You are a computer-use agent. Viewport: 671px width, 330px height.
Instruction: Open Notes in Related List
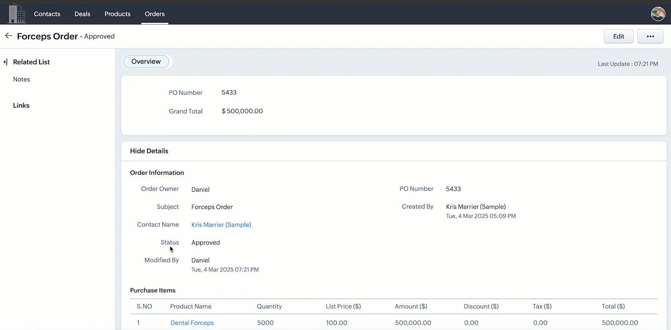21,79
